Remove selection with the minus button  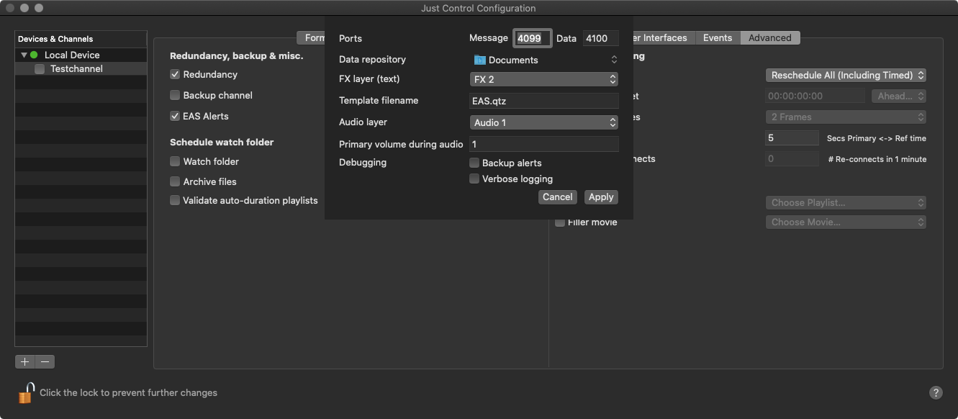click(x=45, y=361)
